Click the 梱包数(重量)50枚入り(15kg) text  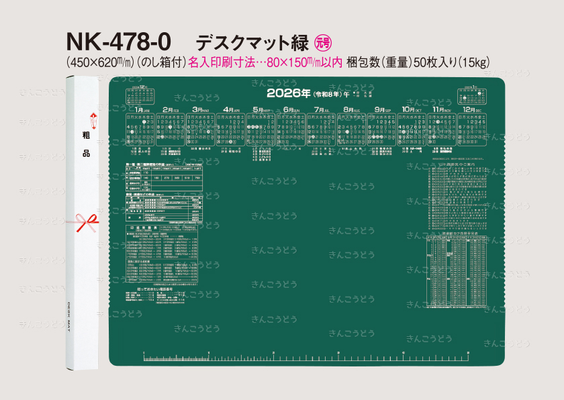[418, 62]
